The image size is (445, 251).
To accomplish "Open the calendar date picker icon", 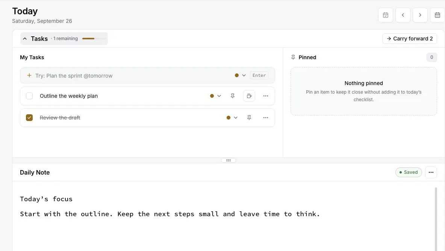I will [437, 15].
